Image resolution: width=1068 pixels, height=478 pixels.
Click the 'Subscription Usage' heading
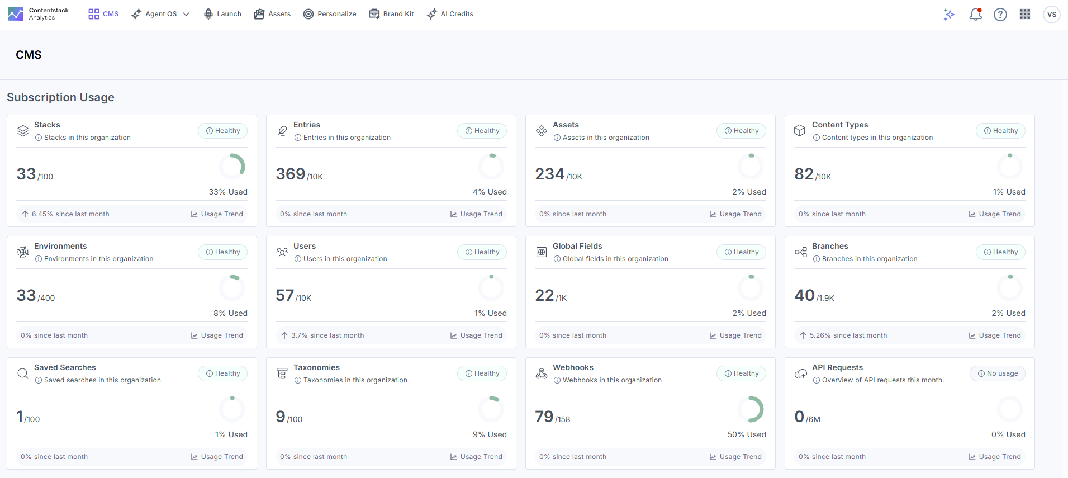coord(60,97)
